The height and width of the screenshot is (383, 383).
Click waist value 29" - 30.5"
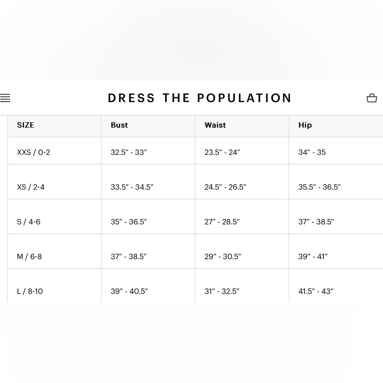click(x=223, y=257)
